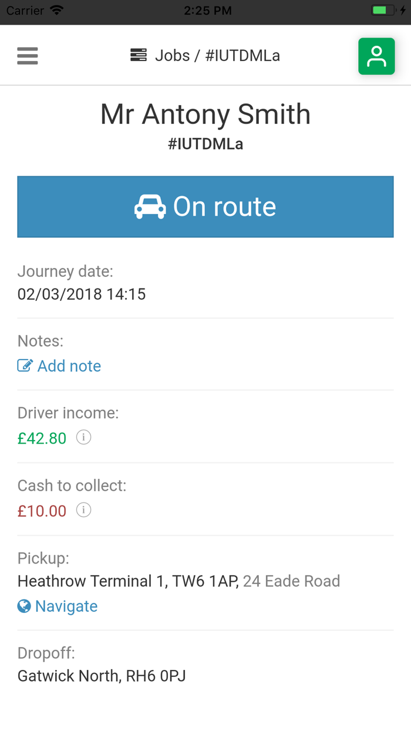Expand the Notes section
Screen dimensions: 411x731
tap(40, 341)
